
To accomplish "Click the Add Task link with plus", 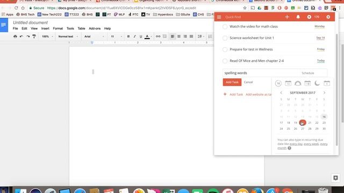I will click(233, 94).
